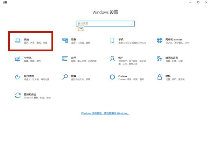Open the 时间和语言 icon
Image resolution: width=210 pixels, height=157 pixels.
click(x=160, y=59)
